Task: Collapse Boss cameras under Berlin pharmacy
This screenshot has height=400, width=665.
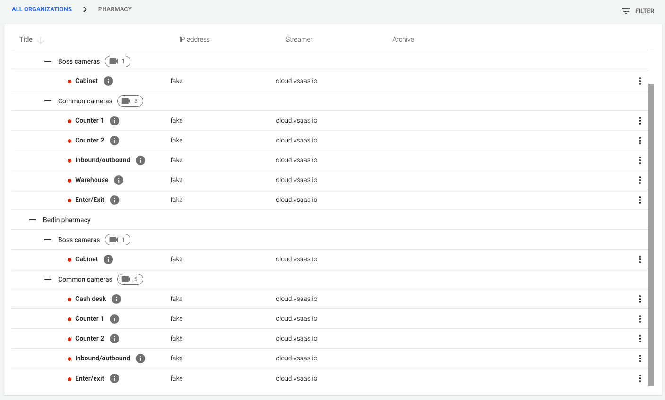Action: 48,240
